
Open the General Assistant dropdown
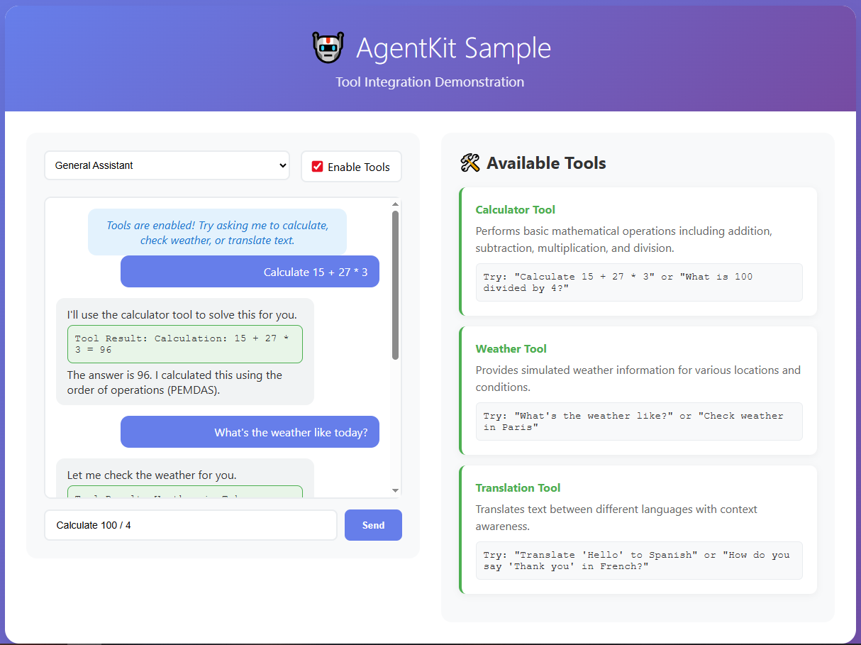tap(167, 165)
